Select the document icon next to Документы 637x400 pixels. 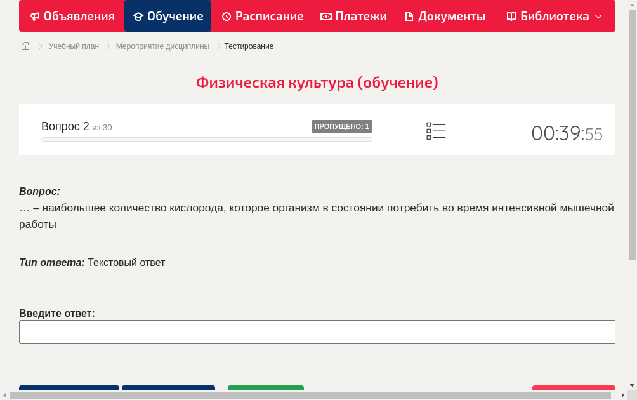[410, 16]
